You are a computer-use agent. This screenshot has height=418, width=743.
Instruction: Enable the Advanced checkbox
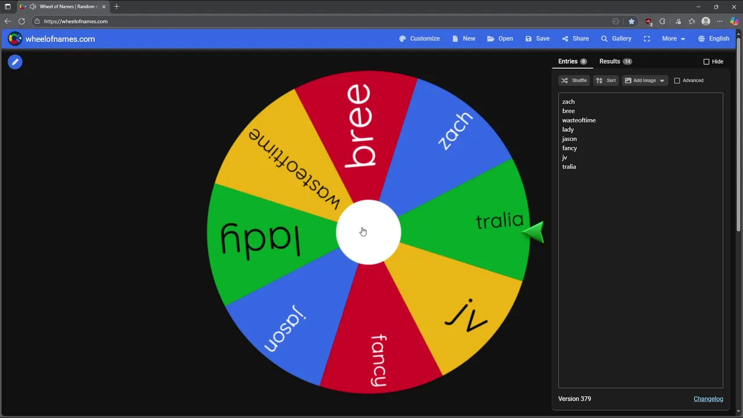click(677, 81)
